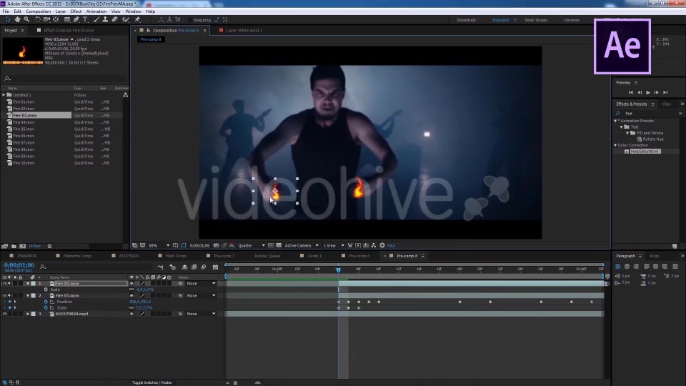The height and width of the screenshot is (386, 686).
Task: Click the reset exposure icon in viewer
Action: [382, 245]
